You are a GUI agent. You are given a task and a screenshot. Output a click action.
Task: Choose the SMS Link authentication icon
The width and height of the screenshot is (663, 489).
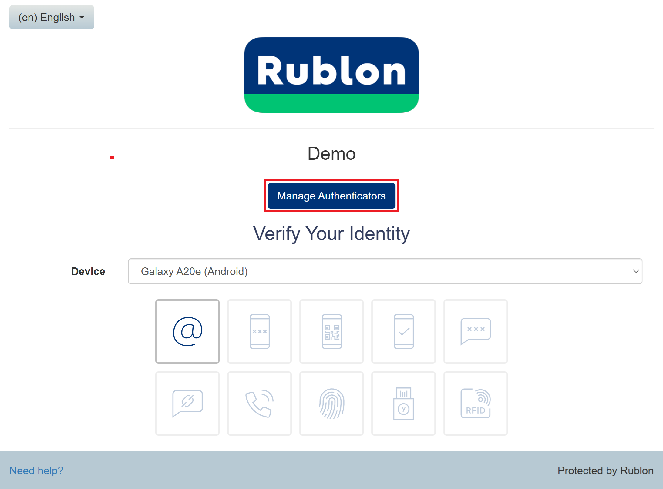click(x=187, y=404)
